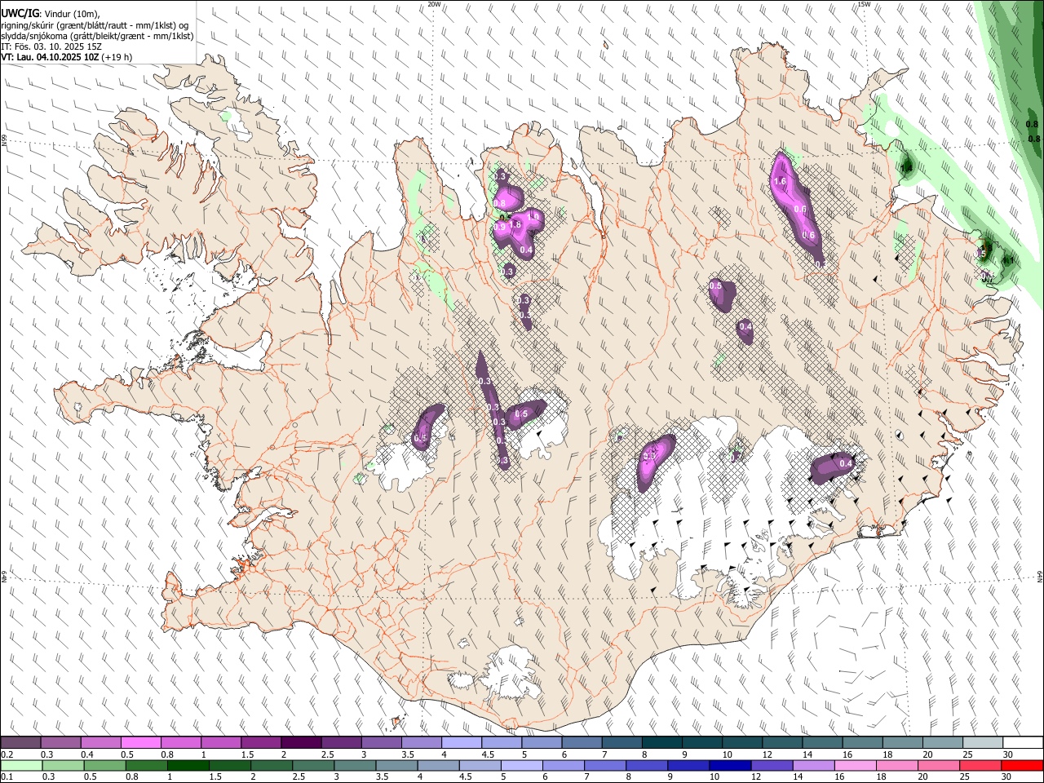Click the dark teal 8 swatch, upper legend
Viewport: 1044px width, 783px height.
661,743
